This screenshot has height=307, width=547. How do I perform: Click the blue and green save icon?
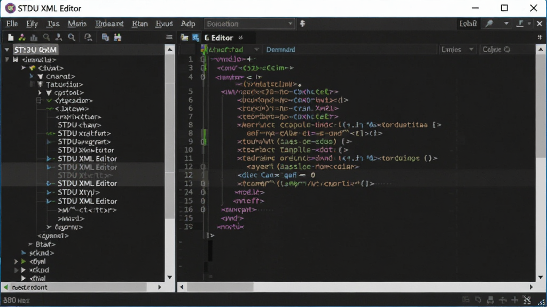click(118, 38)
